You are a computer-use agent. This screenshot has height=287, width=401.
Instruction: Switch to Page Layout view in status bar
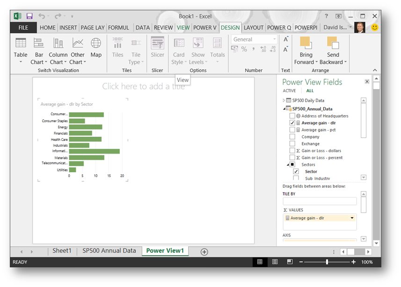(x=275, y=262)
